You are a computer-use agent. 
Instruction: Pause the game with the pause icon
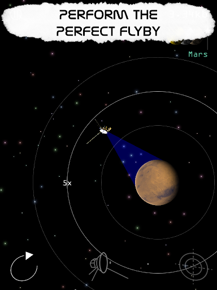click(x=16, y=14)
